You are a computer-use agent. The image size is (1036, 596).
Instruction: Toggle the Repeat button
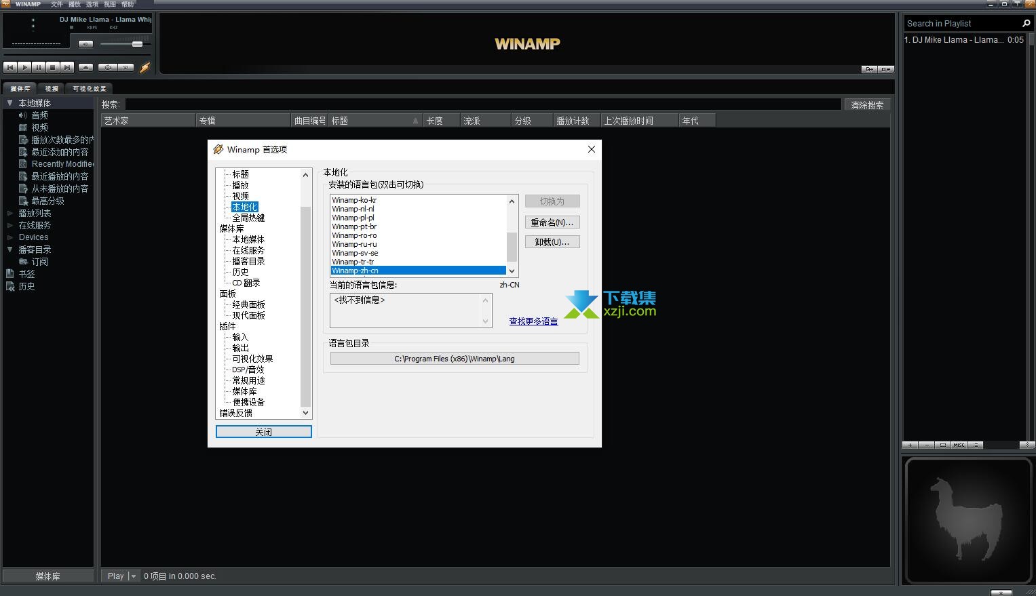click(x=126, y=67)
